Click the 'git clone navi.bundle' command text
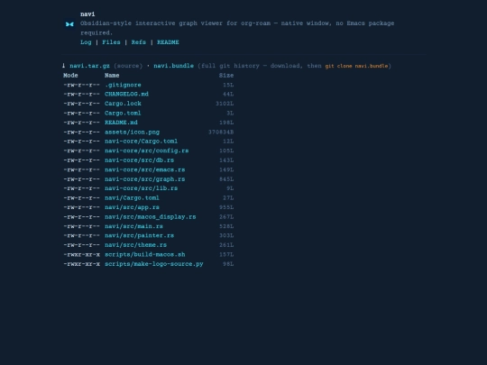Image resolution: width=487 pixels, height=365 pixels. point(356,66)
